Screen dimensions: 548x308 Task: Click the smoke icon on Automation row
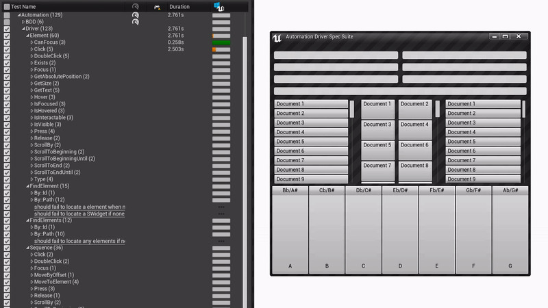(135, 15)
